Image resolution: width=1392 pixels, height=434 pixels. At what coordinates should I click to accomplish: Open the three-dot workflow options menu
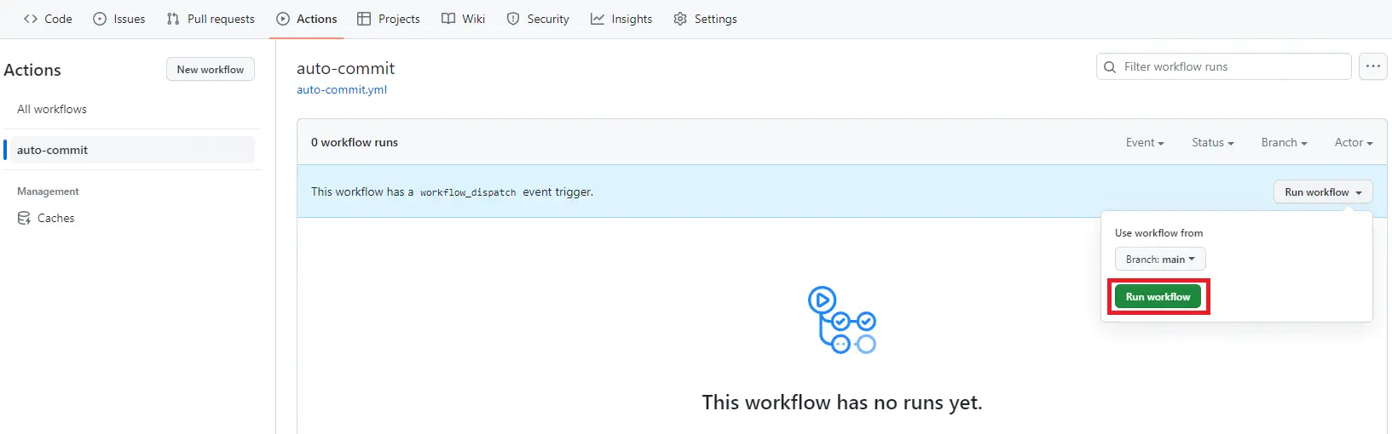[1372, 66]
